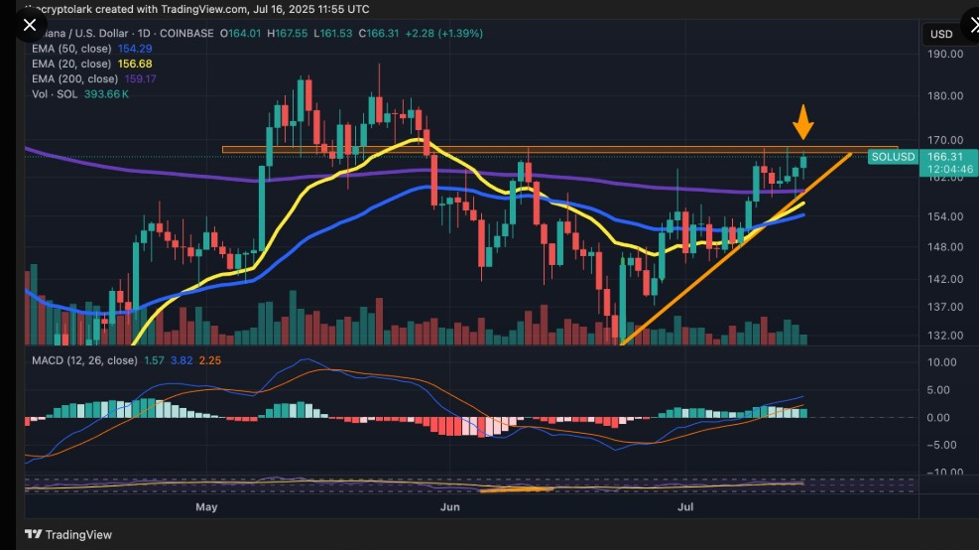
Task: Click the 154.00 price axis label
Action: (x=945, y=216)
